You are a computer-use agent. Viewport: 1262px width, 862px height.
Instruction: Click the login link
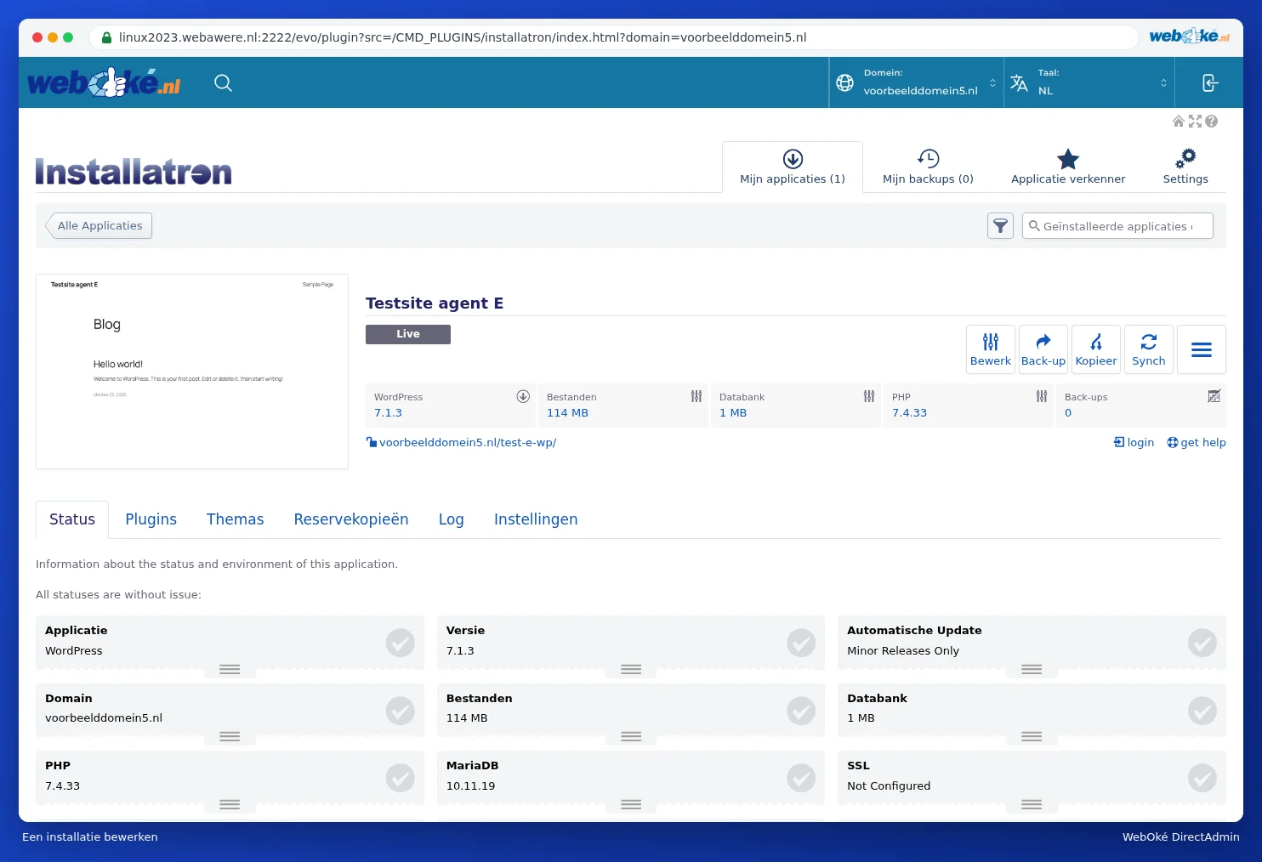coord(1134,443)
